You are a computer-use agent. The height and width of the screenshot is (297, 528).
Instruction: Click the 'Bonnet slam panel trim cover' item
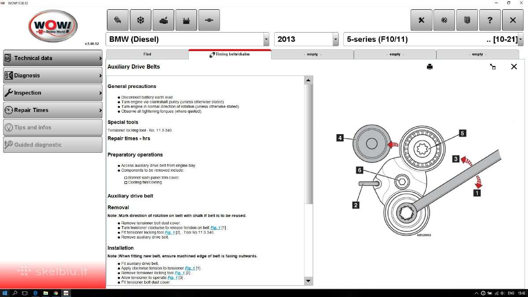click(154, 177)
